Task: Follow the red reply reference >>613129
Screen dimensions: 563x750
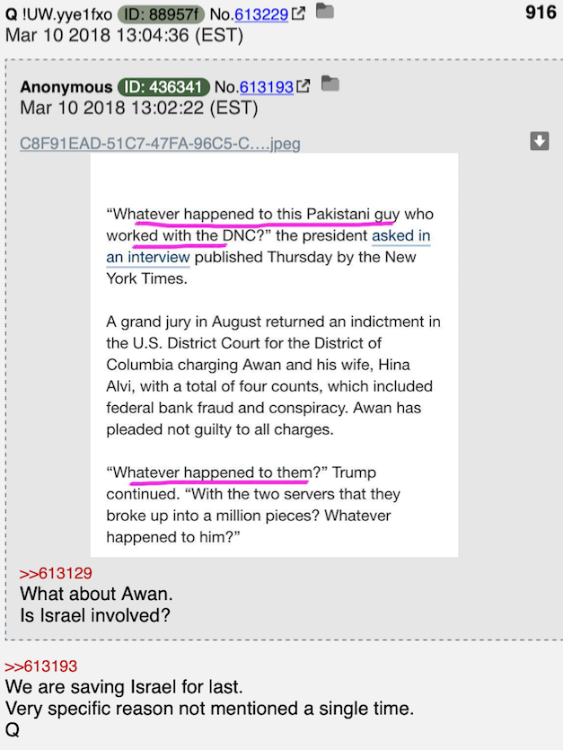Action: point(56,573)
